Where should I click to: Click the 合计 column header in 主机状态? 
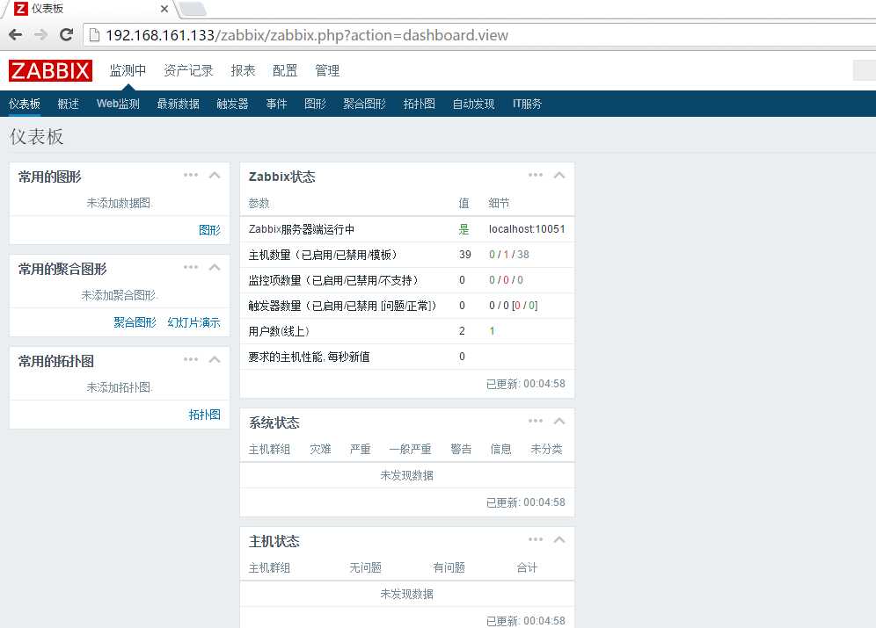pyautogui.click(x=527, y=567)
